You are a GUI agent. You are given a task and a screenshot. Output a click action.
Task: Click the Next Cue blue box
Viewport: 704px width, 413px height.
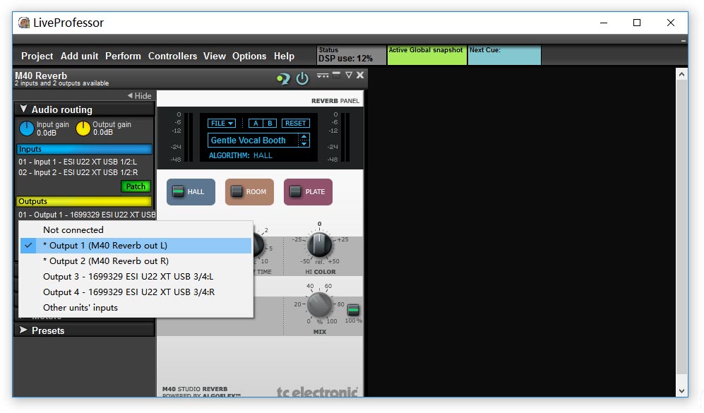504,55
